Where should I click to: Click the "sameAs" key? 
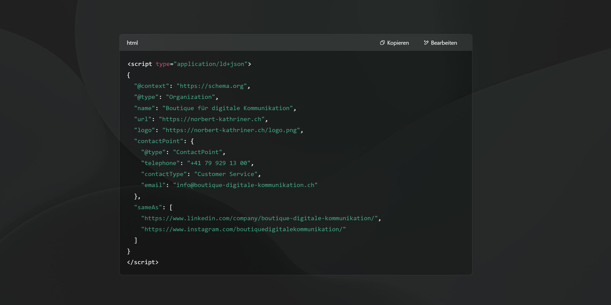(x=148, y=207)
